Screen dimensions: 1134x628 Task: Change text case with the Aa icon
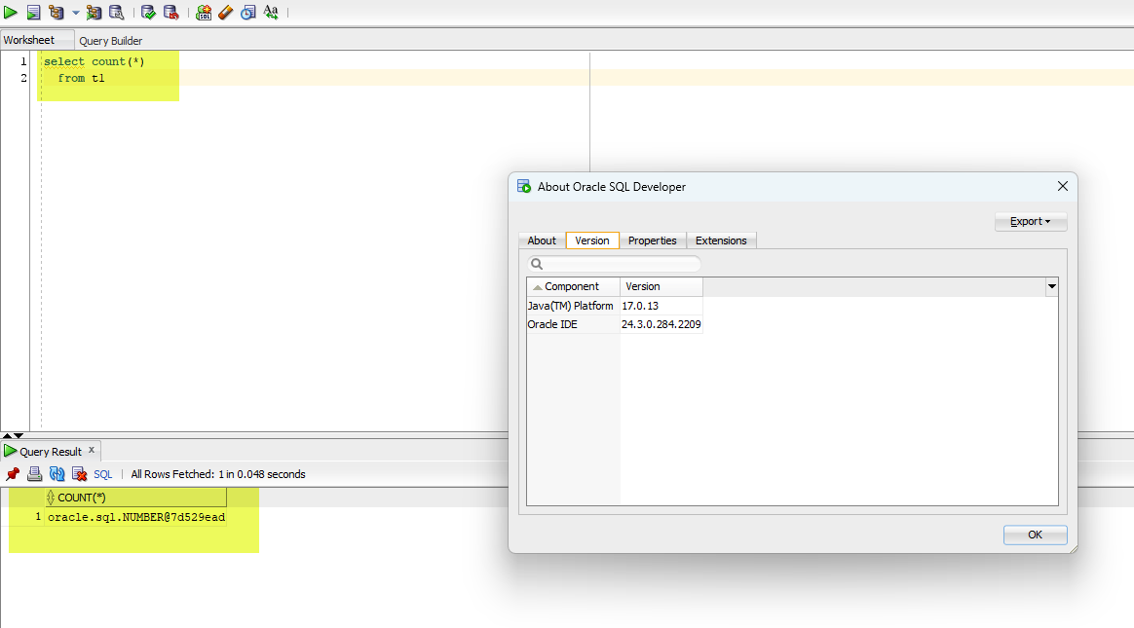pos(271,13)
